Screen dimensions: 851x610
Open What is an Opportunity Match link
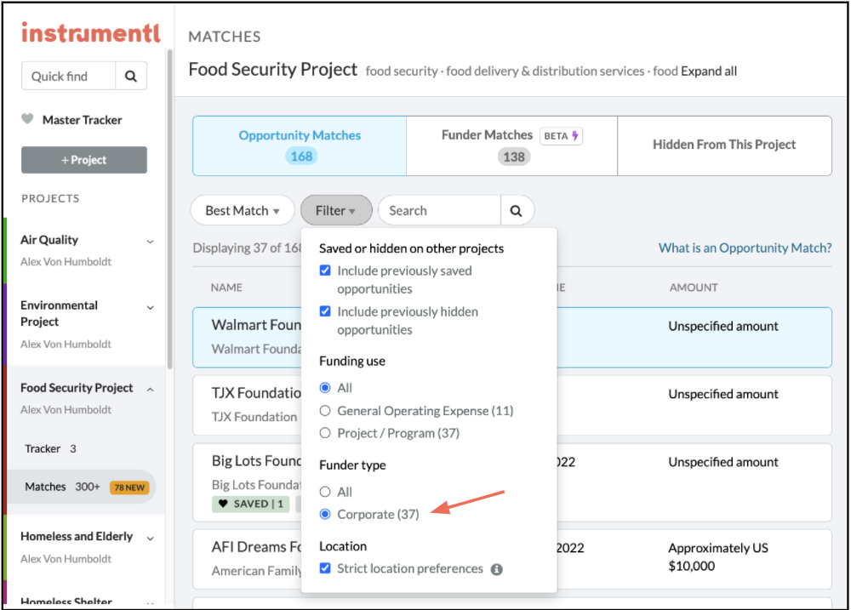(745, 248)
